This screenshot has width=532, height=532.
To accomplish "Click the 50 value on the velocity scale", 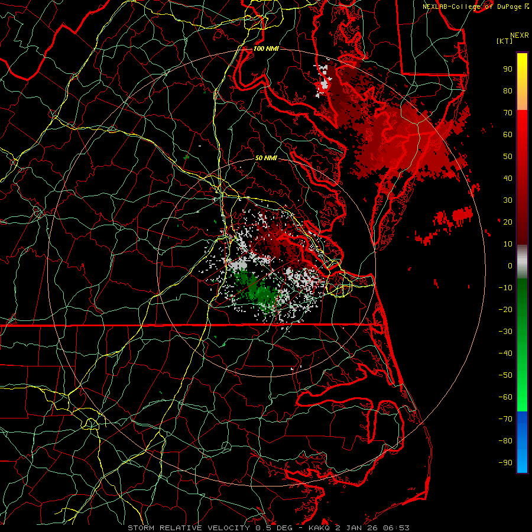I will coord(508,157).
